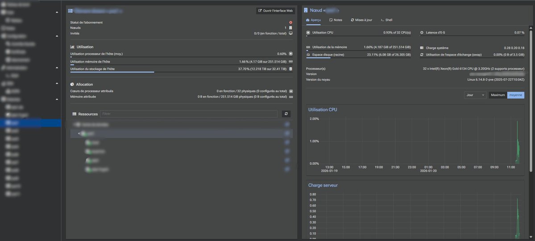Select the Maximum graph mode
The width and height of the screenshot is (535, 241).
click(x=498, y=95)
